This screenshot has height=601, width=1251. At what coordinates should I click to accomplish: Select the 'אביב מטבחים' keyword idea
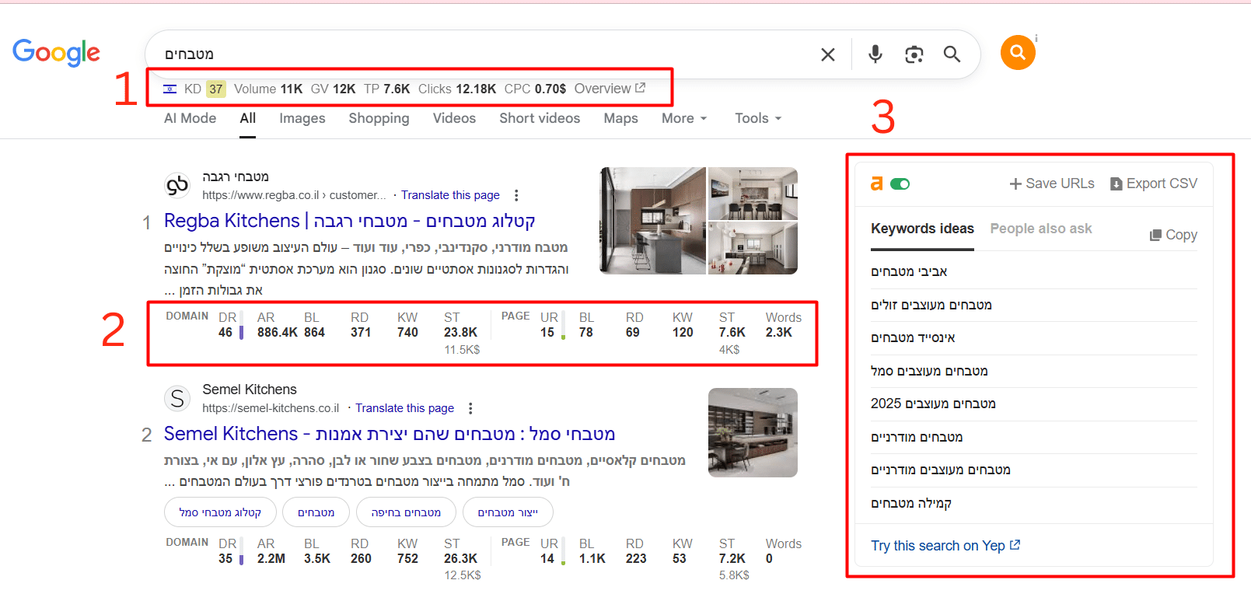[909, 271]
